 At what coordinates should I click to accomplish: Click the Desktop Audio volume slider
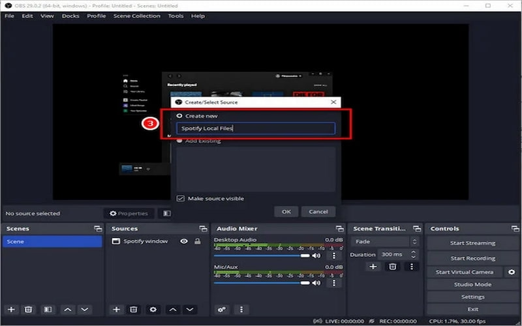(261, 256)
